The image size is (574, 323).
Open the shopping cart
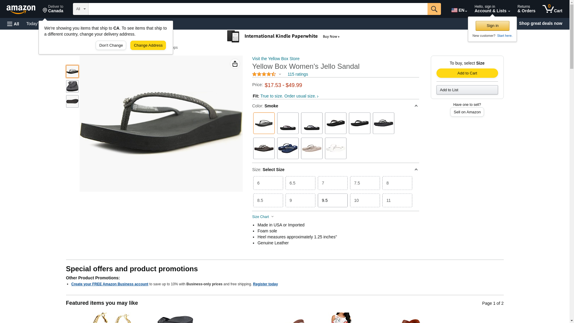point(552,9)
